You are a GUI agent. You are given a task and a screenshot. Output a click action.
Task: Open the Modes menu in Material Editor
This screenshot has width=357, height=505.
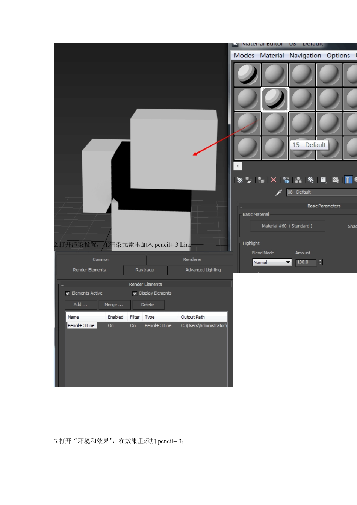(244, 56)
